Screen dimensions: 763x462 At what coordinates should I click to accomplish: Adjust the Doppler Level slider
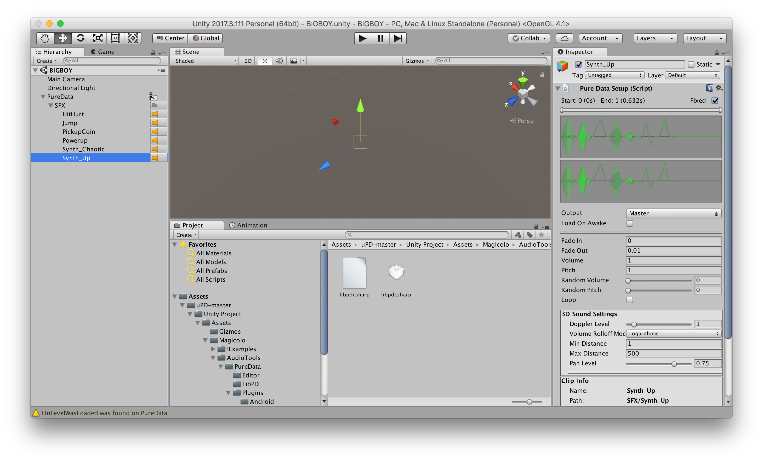(659, 324)
